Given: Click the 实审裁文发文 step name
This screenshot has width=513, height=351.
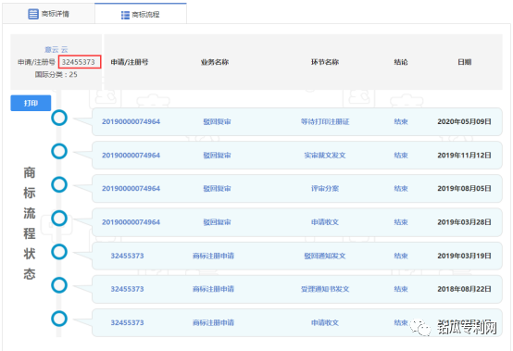Looking at the screenshot, I should [x=325, y=155].
